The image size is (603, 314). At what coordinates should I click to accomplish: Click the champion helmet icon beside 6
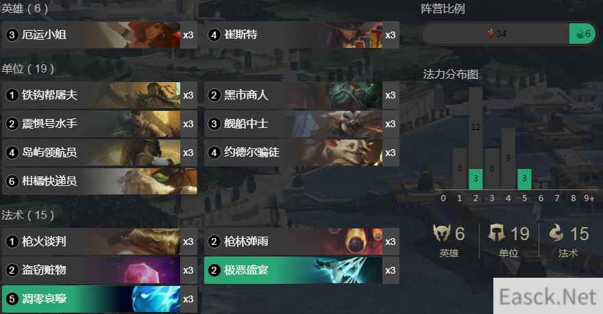click(x=441, y=233)
